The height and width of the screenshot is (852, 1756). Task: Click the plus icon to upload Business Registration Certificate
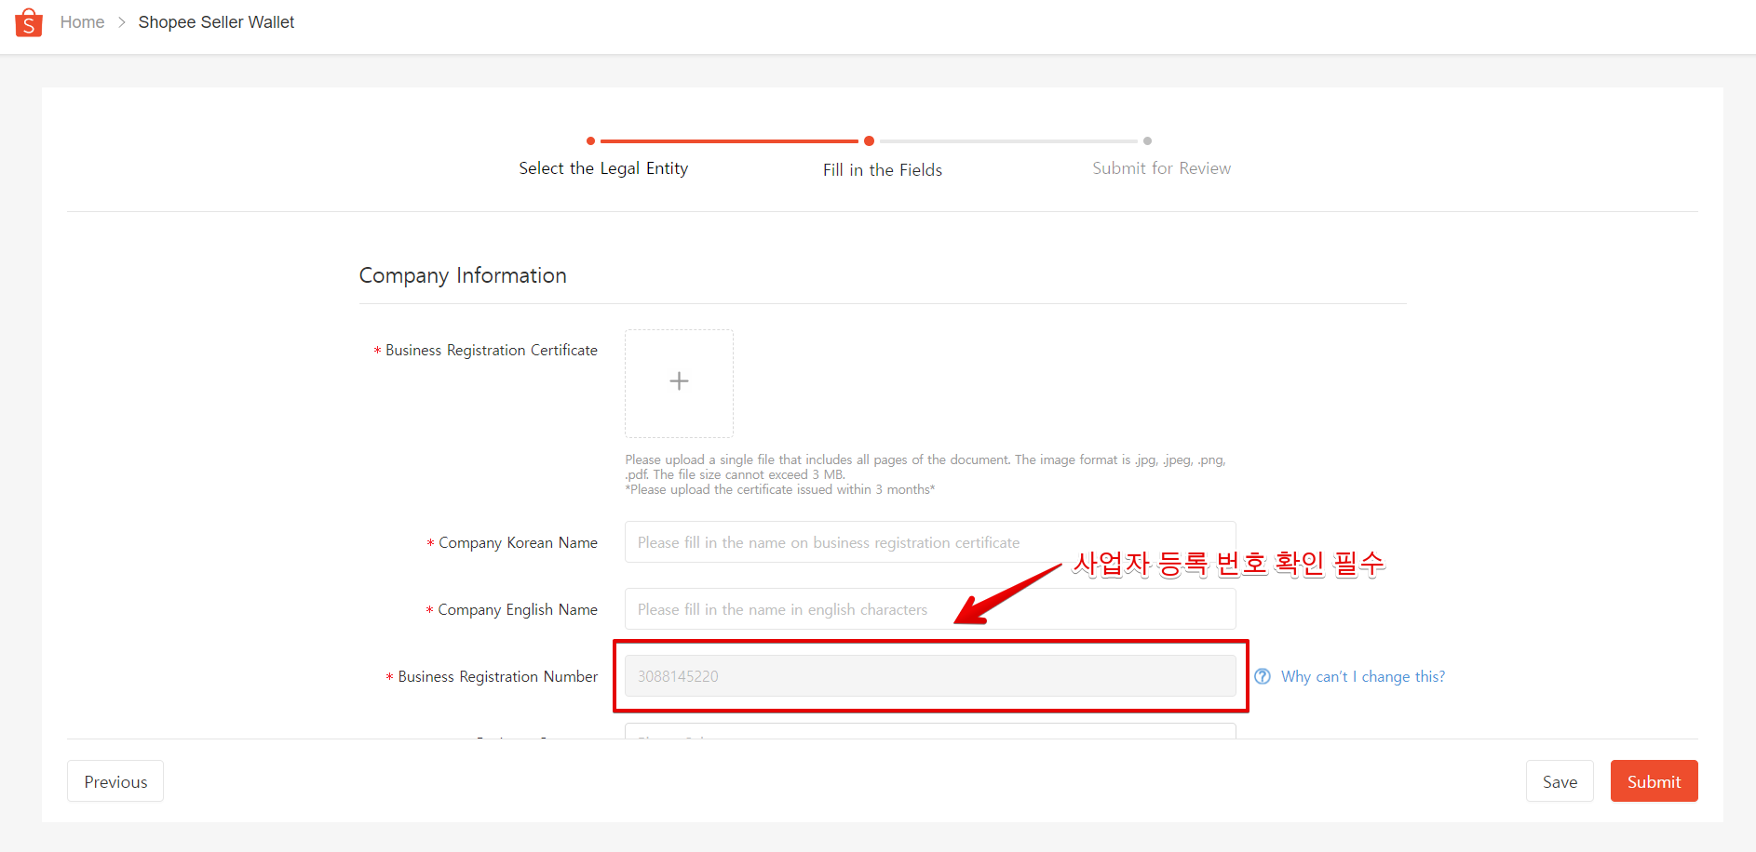pos(679,382)
